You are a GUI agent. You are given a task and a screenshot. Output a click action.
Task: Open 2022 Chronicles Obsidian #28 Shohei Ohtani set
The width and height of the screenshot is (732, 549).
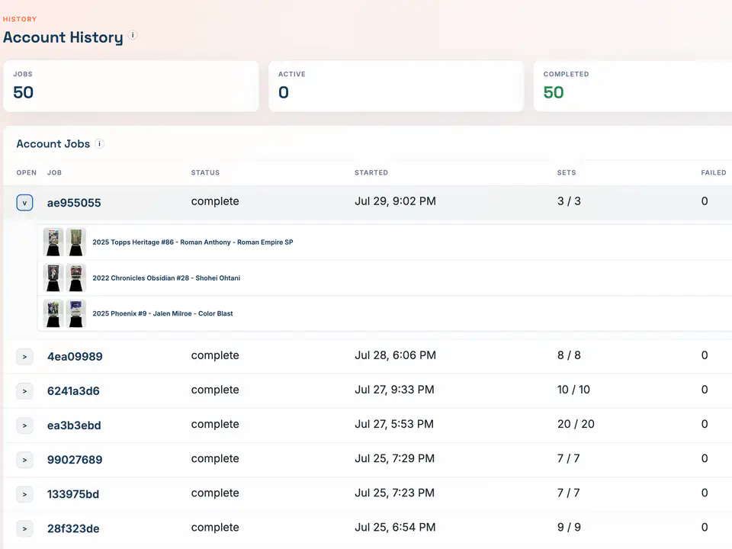pos(166,278)
